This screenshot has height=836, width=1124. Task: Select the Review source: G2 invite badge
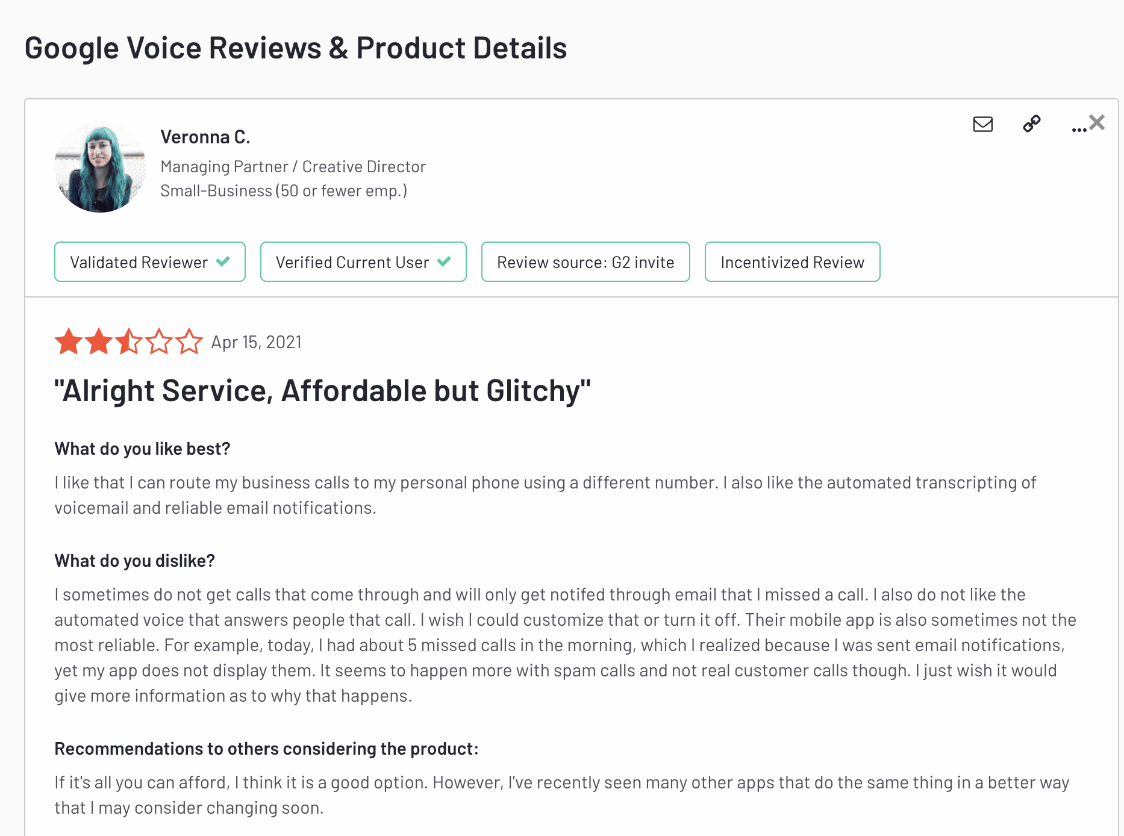[x=585, y=262]
